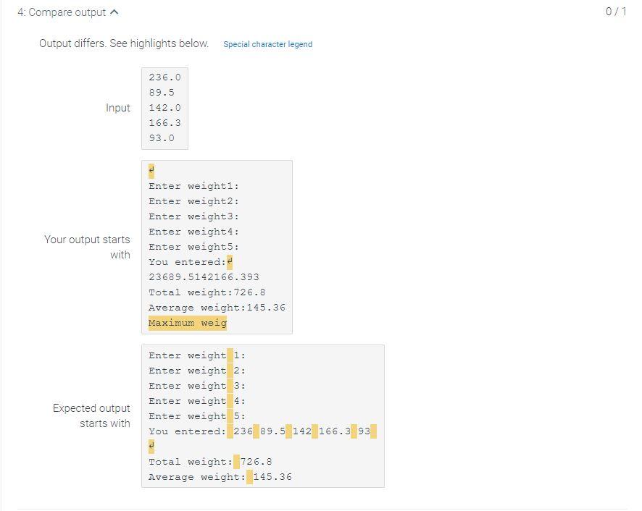Click inside the Input values box
This screenshot has height=511, width=642.
164,107
